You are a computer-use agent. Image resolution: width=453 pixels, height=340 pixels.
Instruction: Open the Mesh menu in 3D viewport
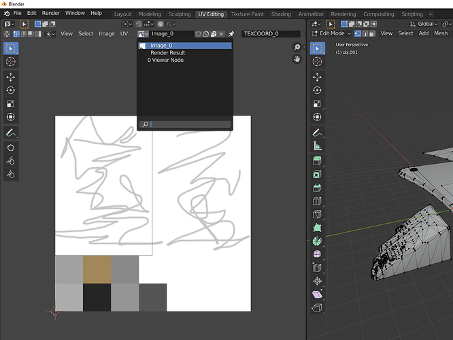click(x=441, y=33)
